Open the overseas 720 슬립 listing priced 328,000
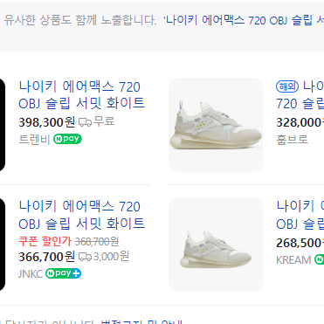This screenshot has width=324, height=324. click(x=300, y=95)
